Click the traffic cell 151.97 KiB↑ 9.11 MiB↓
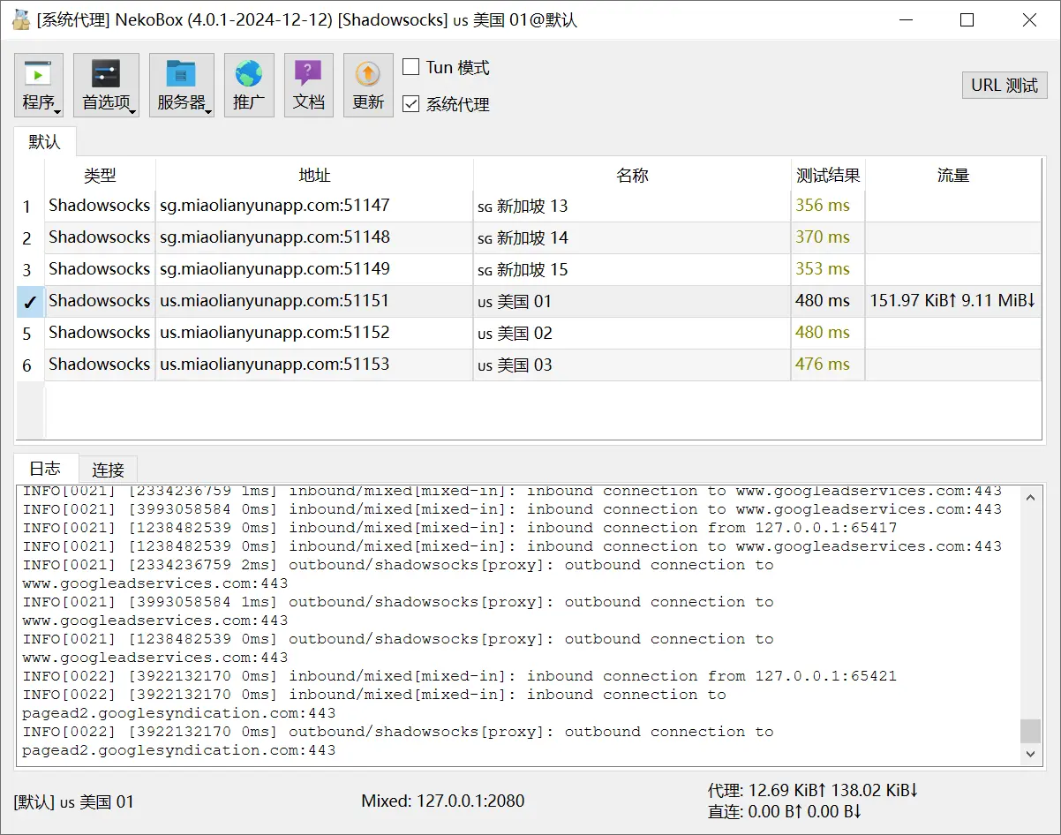1061x835 pixels. click(x=953, y=301)
